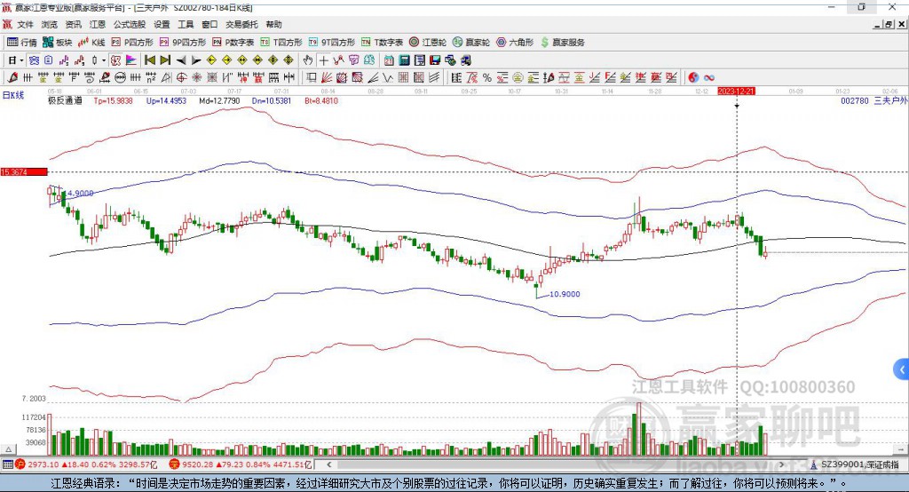Click the 10.9000 low price label
The image size is (909, 492).
[564, 294]
